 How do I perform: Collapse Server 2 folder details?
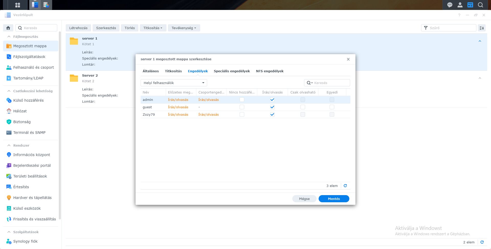point(480,78)
